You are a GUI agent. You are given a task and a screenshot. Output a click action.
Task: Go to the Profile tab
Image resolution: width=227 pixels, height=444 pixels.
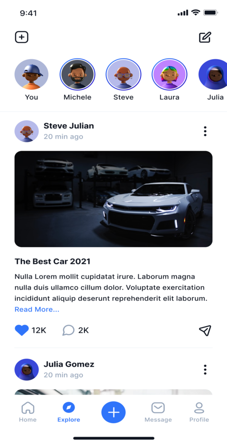coord(199,412)
